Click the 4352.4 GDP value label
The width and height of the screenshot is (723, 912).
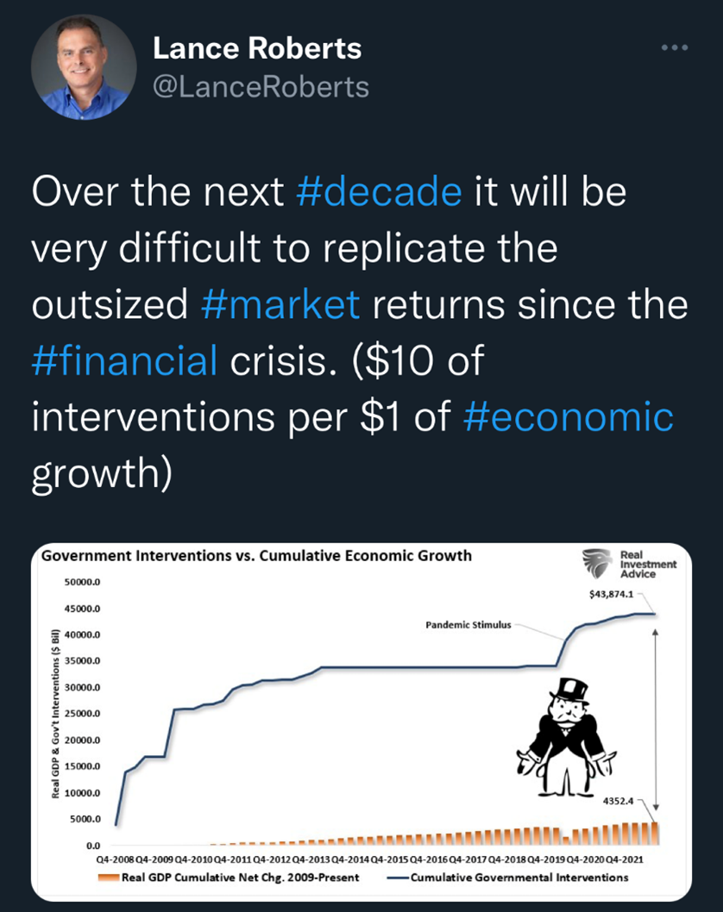click(x=619, y=801)
